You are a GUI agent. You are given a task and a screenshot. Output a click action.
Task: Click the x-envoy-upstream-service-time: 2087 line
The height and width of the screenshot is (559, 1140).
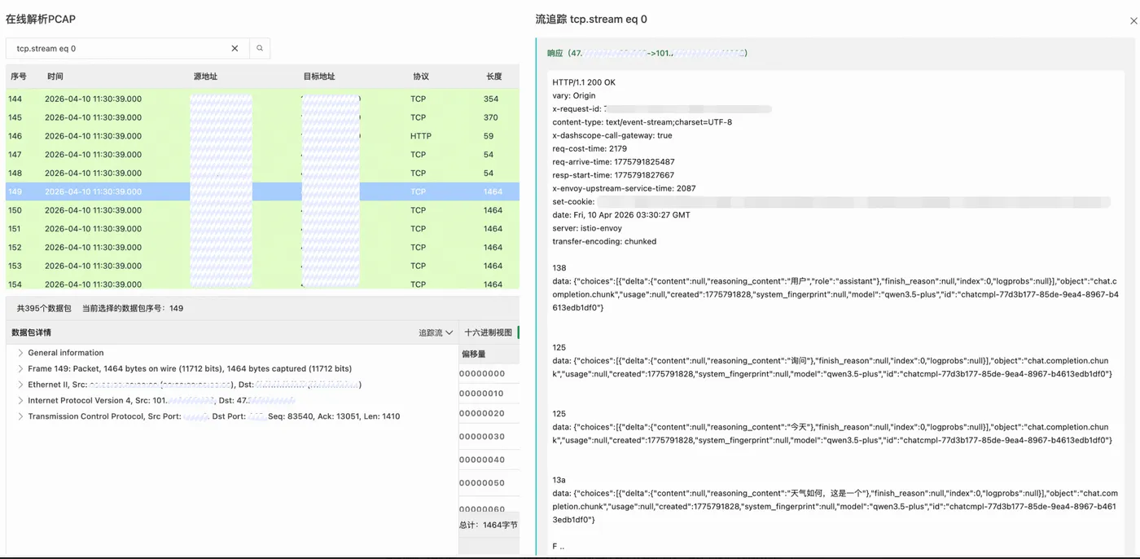tap(624, 188)
